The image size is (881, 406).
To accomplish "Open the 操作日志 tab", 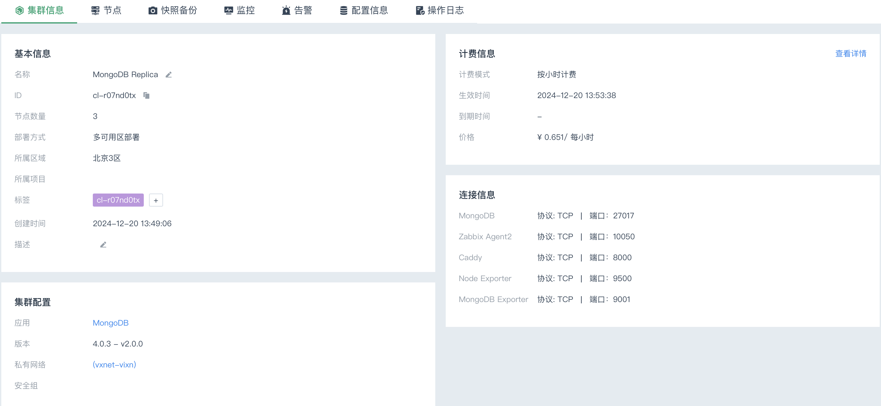I will [440, 10].
